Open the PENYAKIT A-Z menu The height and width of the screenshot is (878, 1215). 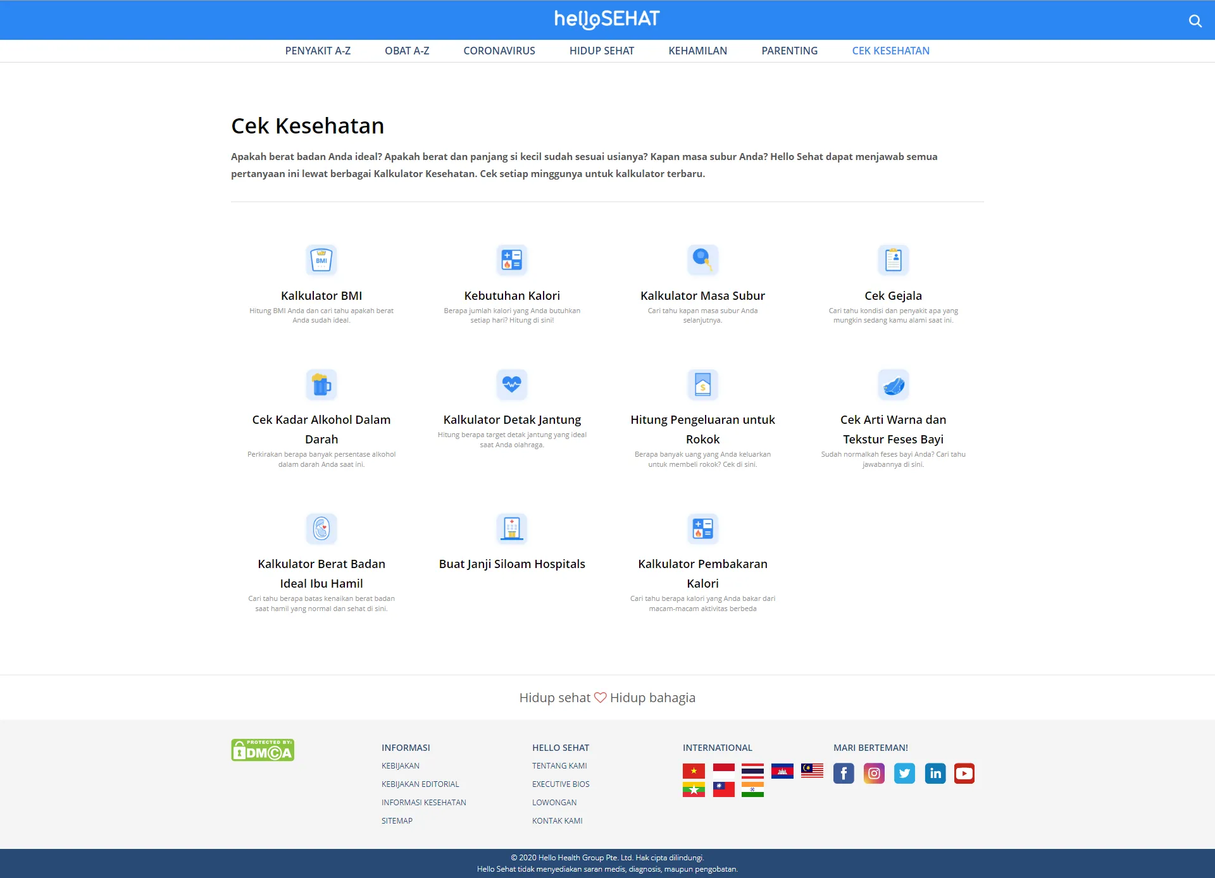pyautogui.click(x=318, y=51)
